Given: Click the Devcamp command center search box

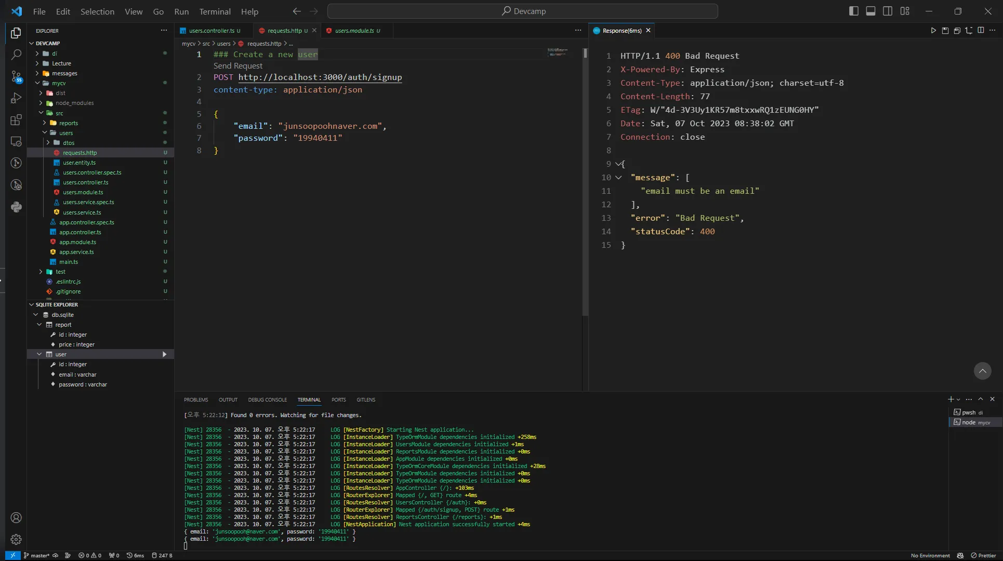Looking at the screenshot, I should (x=523, y=11).
